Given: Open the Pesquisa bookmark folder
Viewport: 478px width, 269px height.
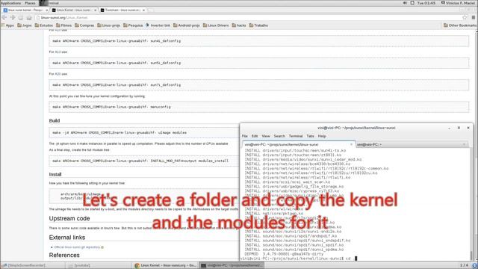Looking at the screenshot, I should pyautogui.click(x=133, y=25).
